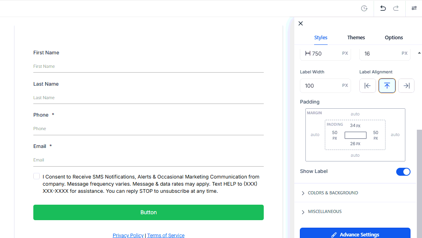This screenshot has height=238, width=422.
Task: Click the First Name text field
Action: 148,66
